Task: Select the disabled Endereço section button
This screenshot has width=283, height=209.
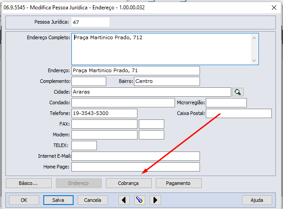Action: (x=79, y=183)
